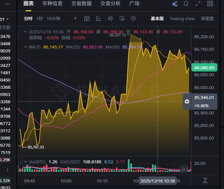This screenshot has height=189, width=224.
Task: Switch to 广场 tab
Action: [x=134, y=4]
